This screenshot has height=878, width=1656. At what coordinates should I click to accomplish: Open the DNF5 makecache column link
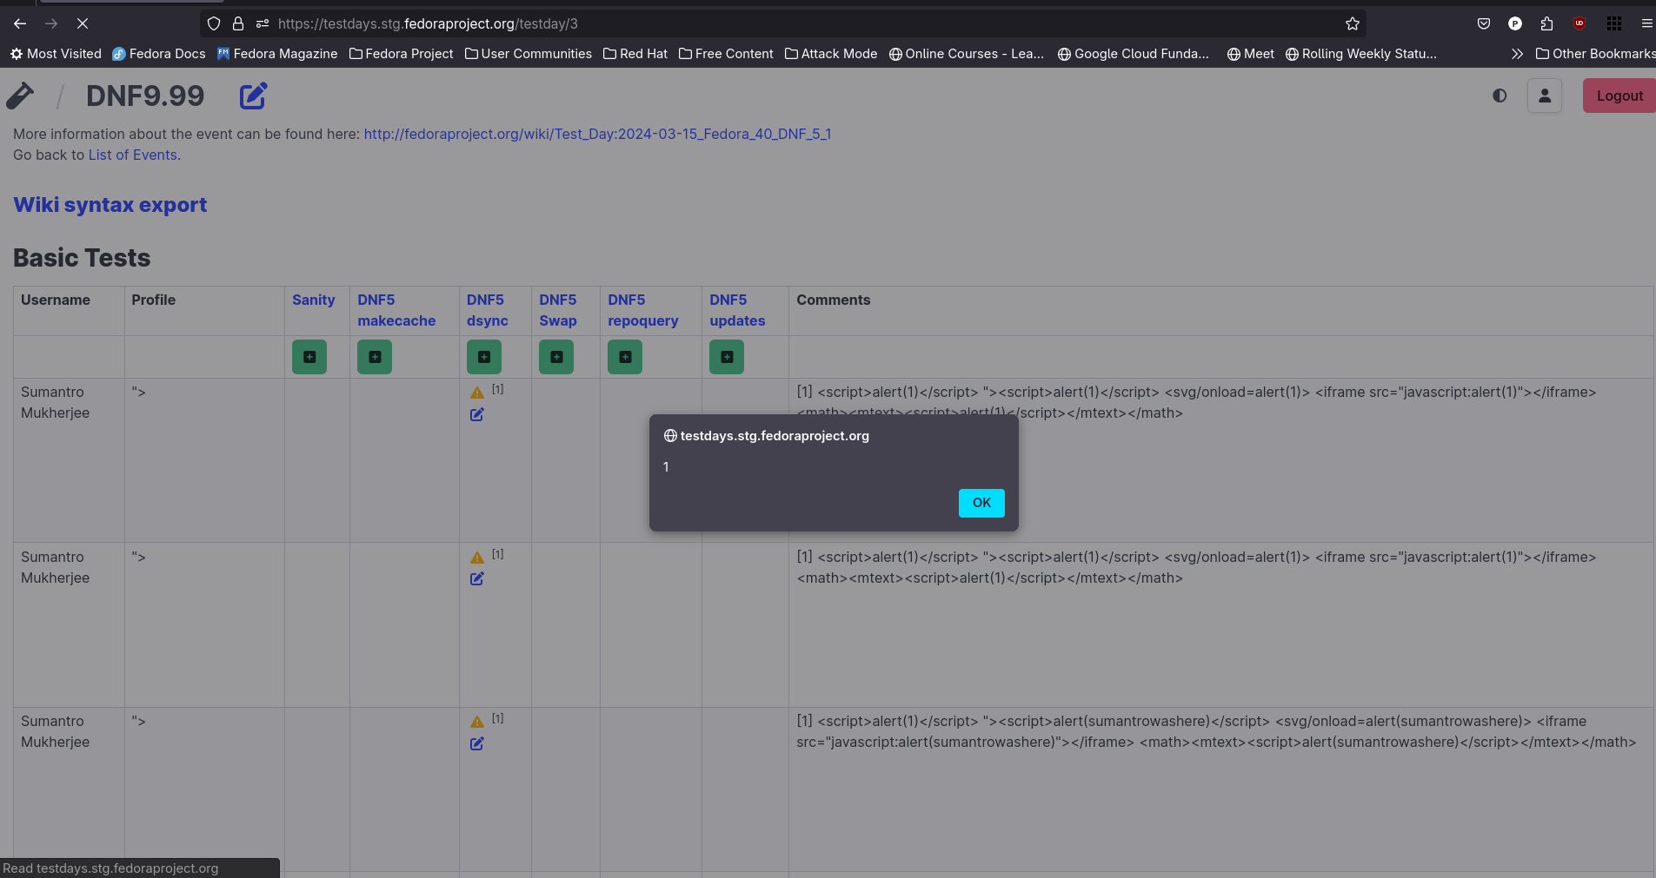point(396,310)
